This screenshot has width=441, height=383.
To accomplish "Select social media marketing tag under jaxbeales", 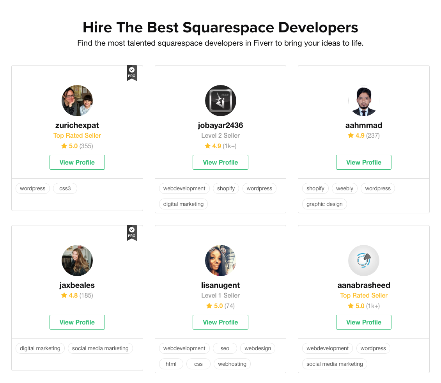I will pyautogui.click(x=100, y=348).
